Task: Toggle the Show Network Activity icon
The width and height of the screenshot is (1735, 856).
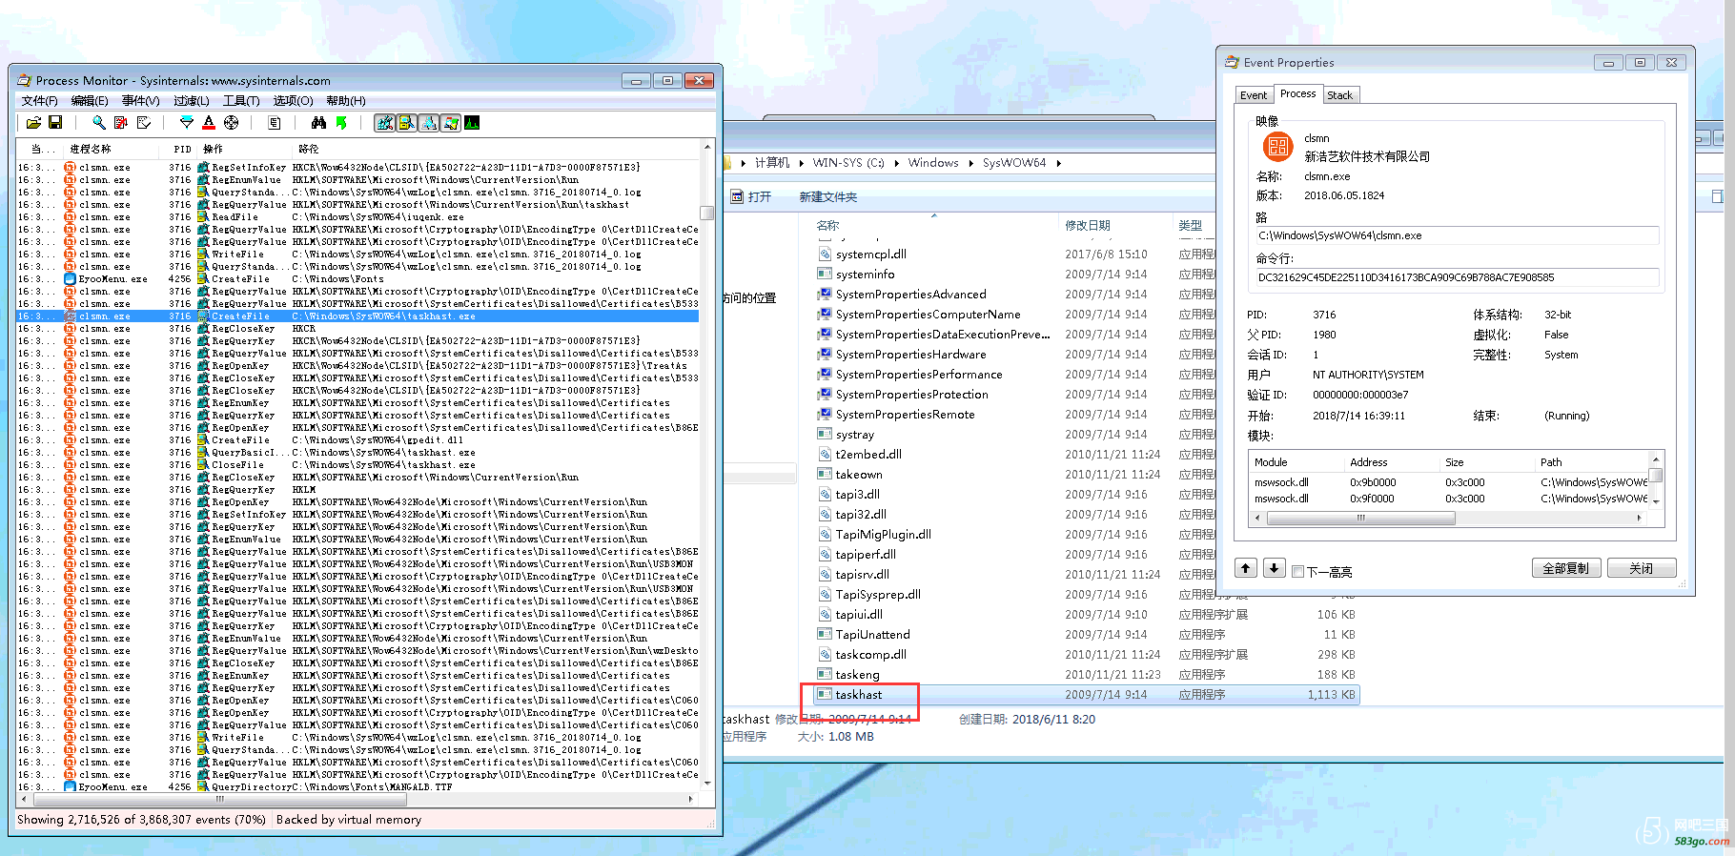Action: (x=429, y=123)
